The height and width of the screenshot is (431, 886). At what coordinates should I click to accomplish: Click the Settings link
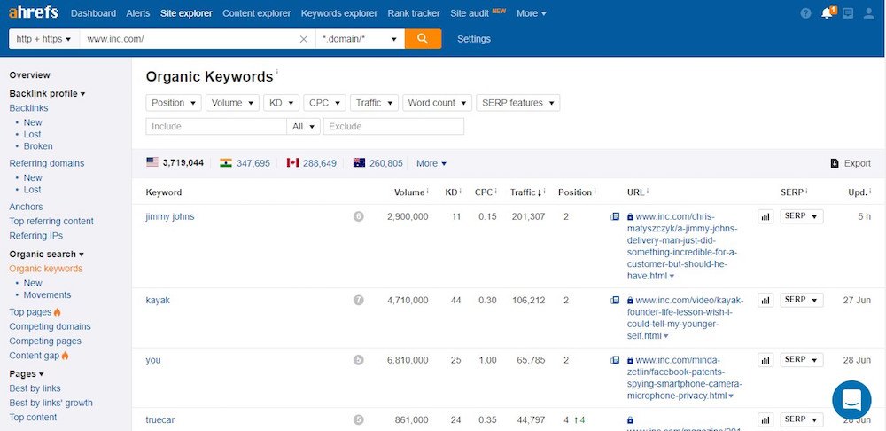pos(473,39)
